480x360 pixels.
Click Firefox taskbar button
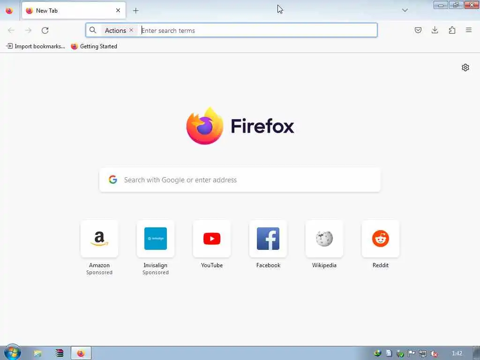[81, 353]
